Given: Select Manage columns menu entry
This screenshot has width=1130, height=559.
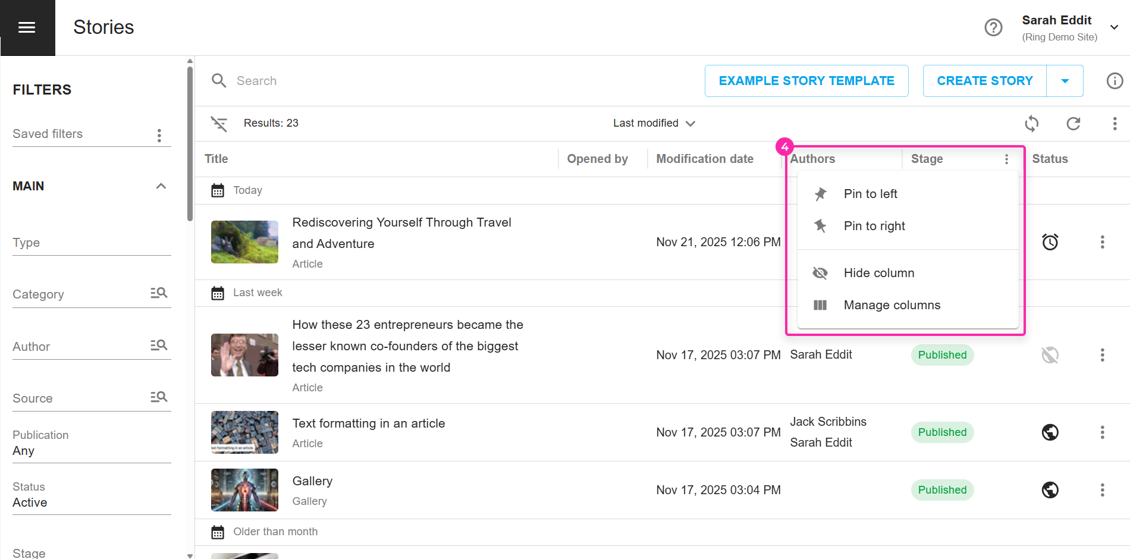Looking at the screenshot, I should 892,305.
